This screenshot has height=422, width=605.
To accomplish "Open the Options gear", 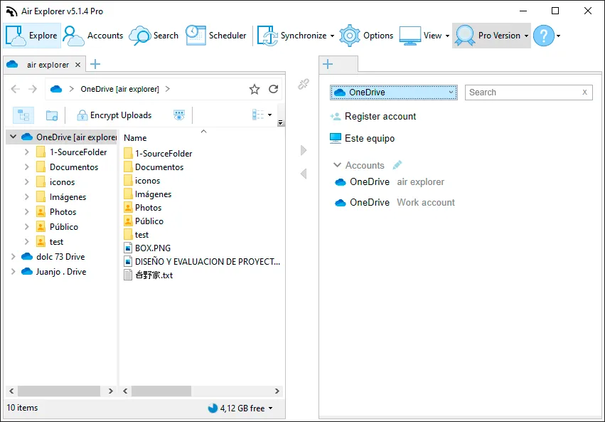I will (366, 36).
